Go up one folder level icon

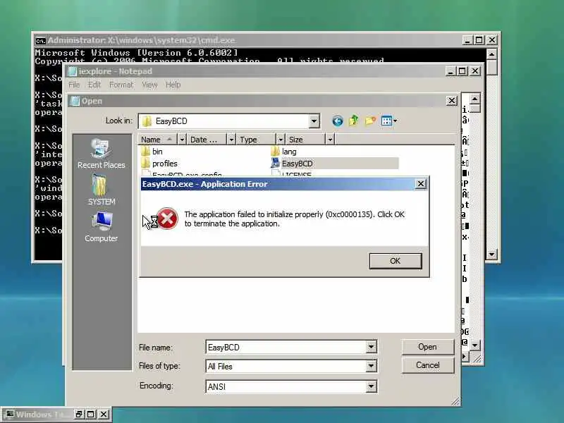[354, 121]
